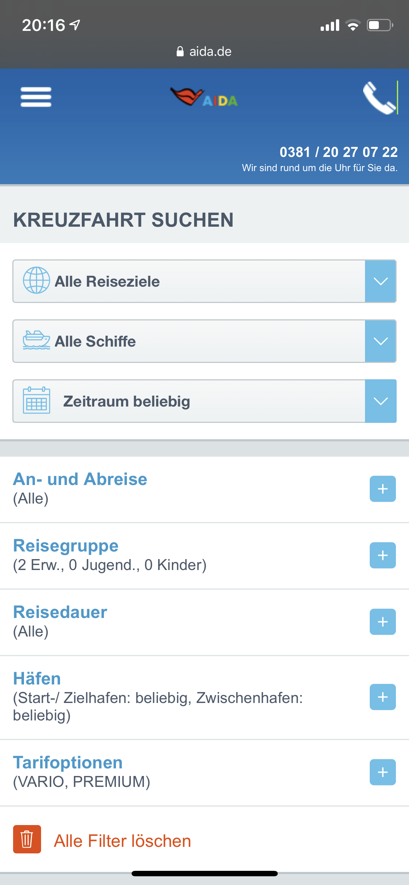
Task: Tap the Tarifoptionen heading
Action: (x=68, y=763)
